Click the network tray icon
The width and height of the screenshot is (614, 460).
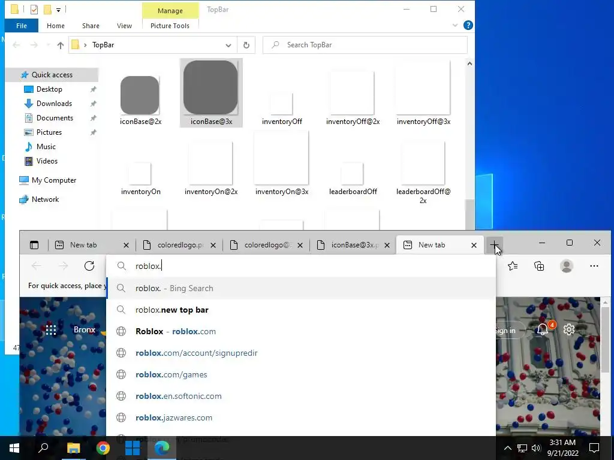(x=522, y=448)
